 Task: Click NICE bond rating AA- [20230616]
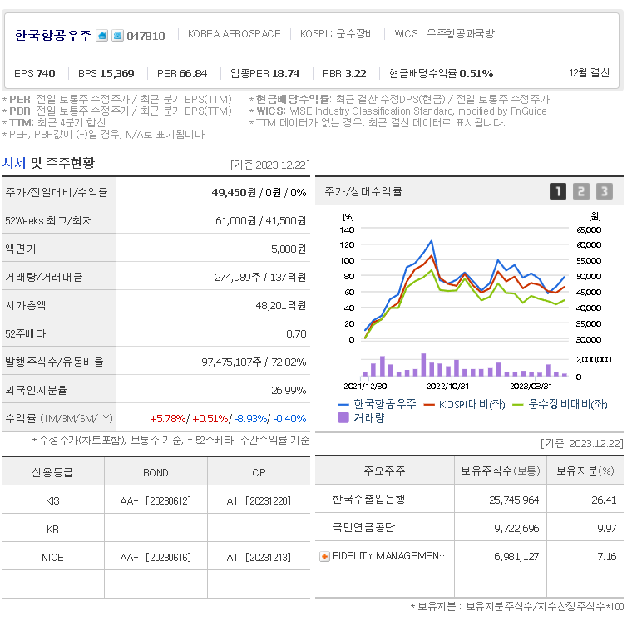click(156, 558)
